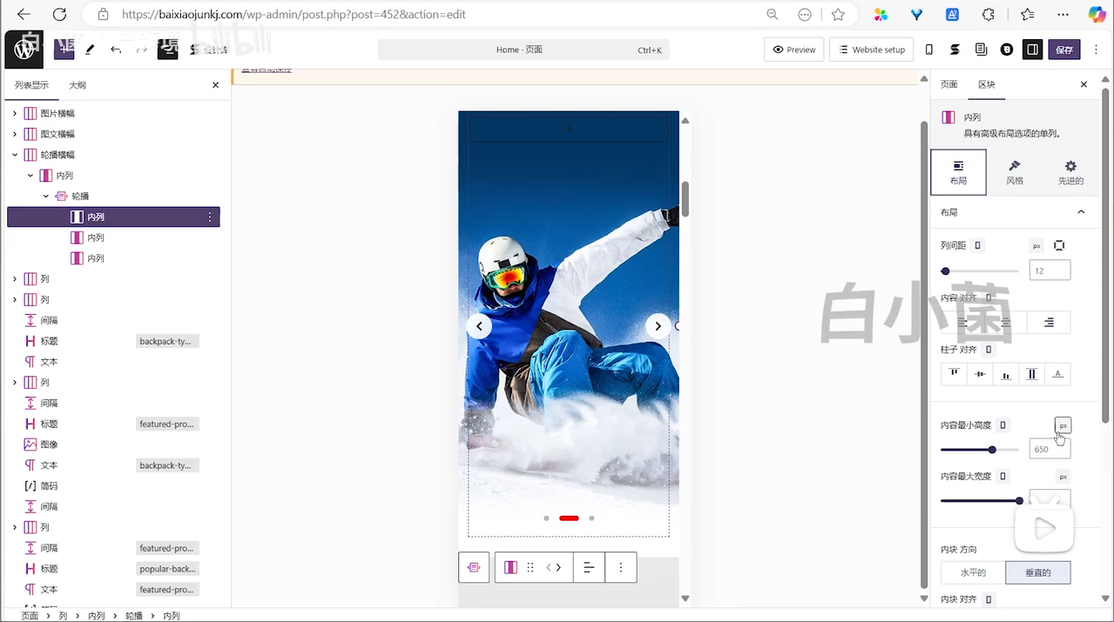Bookmark this page with the star icon

click(x=838, y=15)
